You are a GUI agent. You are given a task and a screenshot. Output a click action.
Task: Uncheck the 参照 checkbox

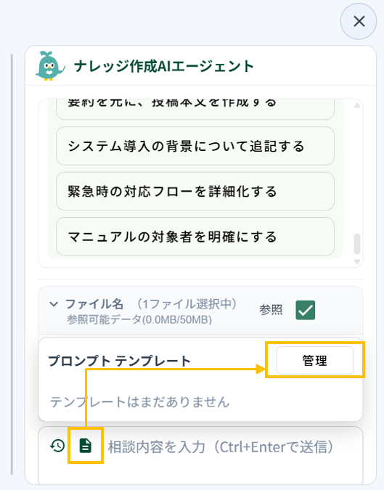click(306, 310)
